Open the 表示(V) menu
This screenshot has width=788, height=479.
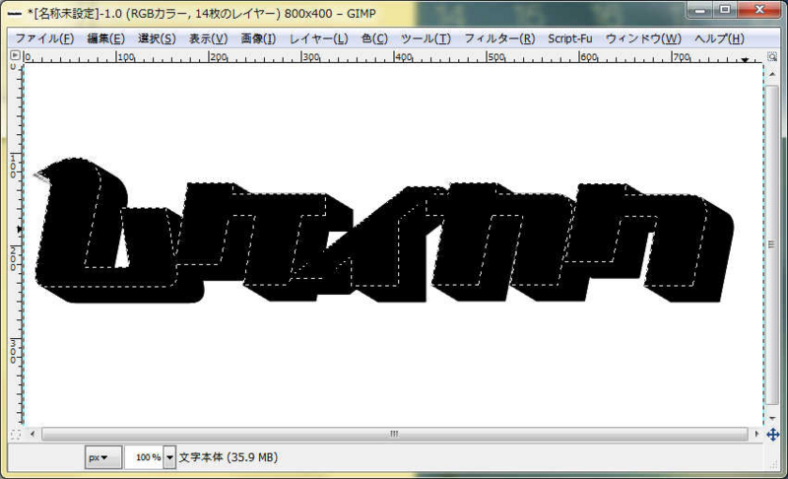point(208,38)
